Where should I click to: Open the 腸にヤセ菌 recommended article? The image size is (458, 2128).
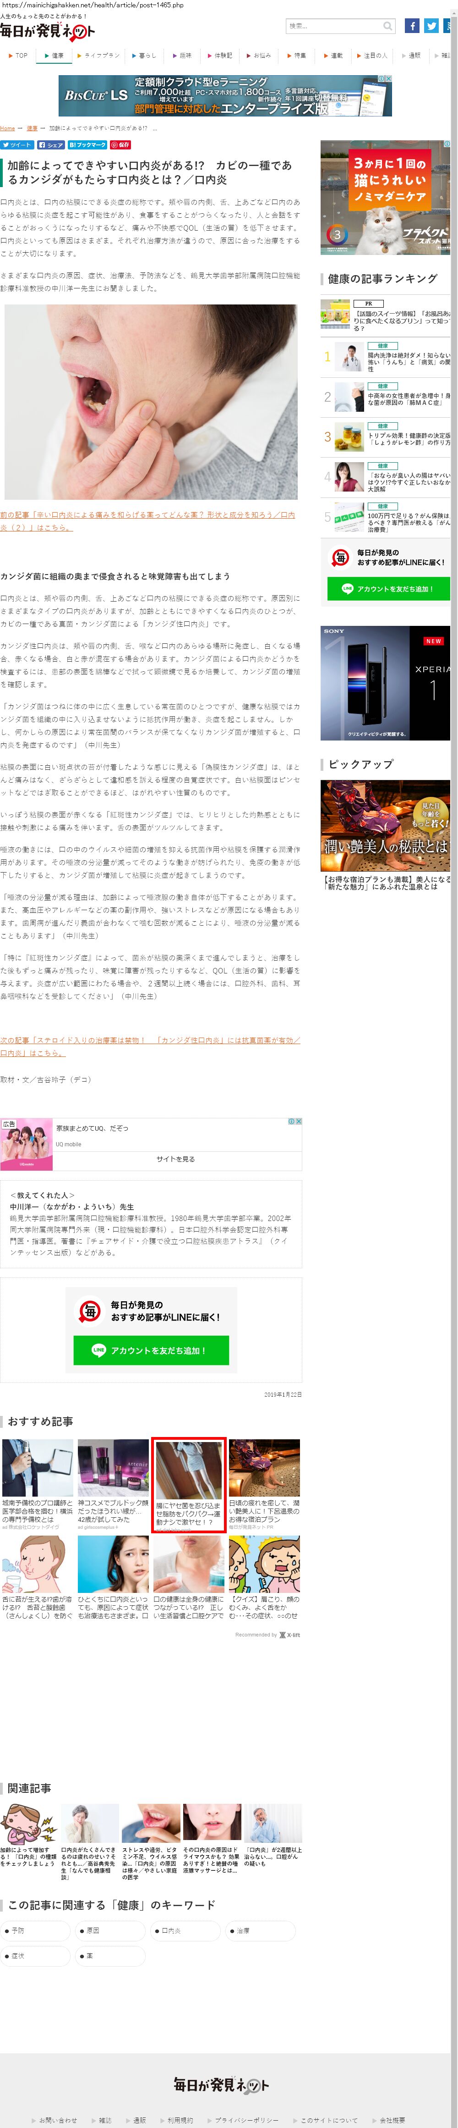(x=189, y=1485)
